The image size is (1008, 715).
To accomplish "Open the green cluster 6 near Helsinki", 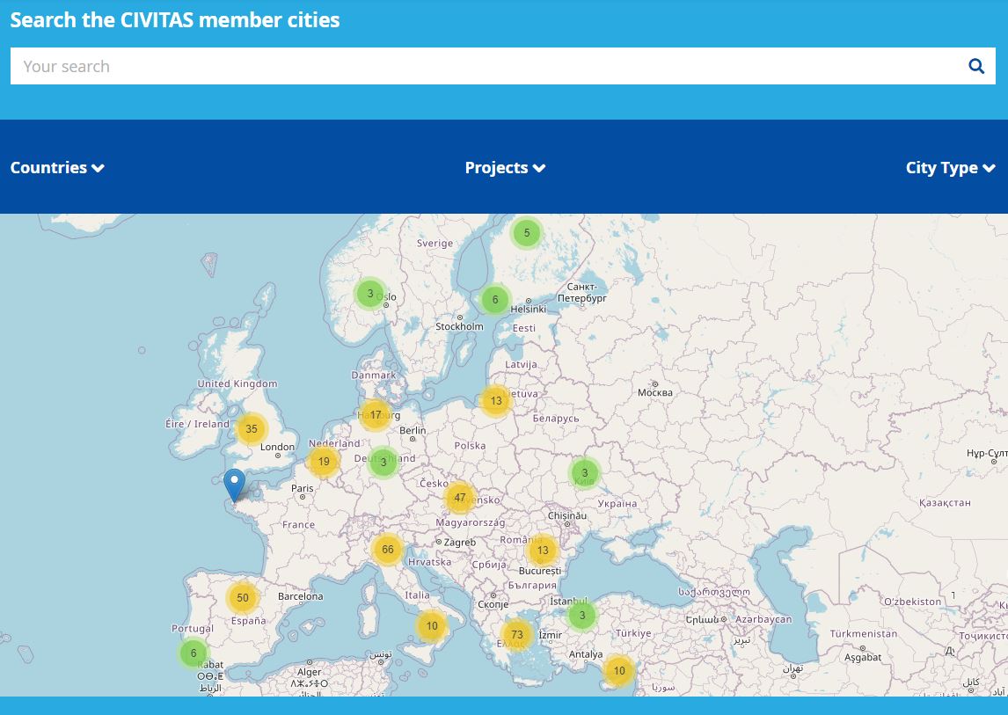I will (x=495, y=300).
